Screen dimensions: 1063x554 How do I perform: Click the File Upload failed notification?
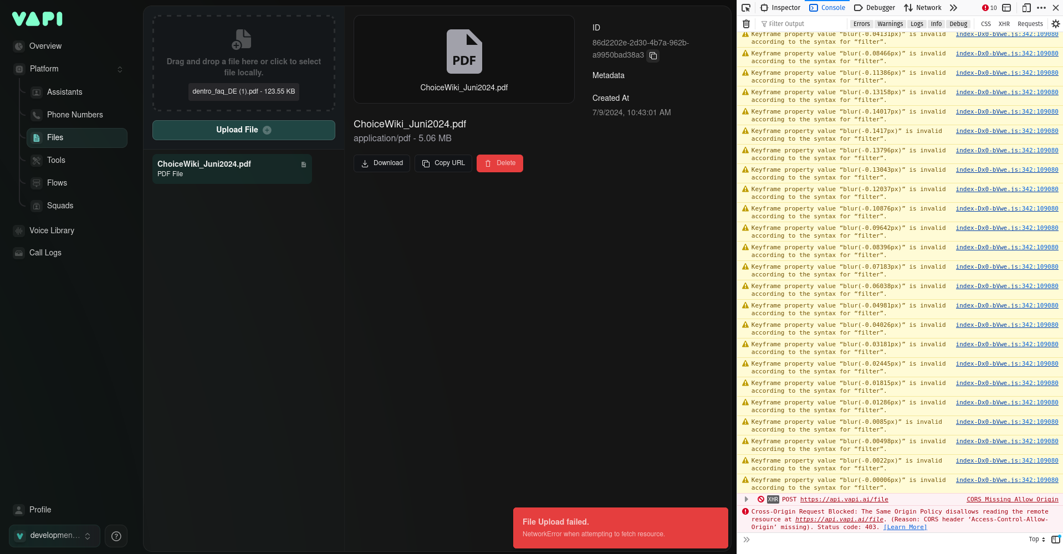(621, 528)
